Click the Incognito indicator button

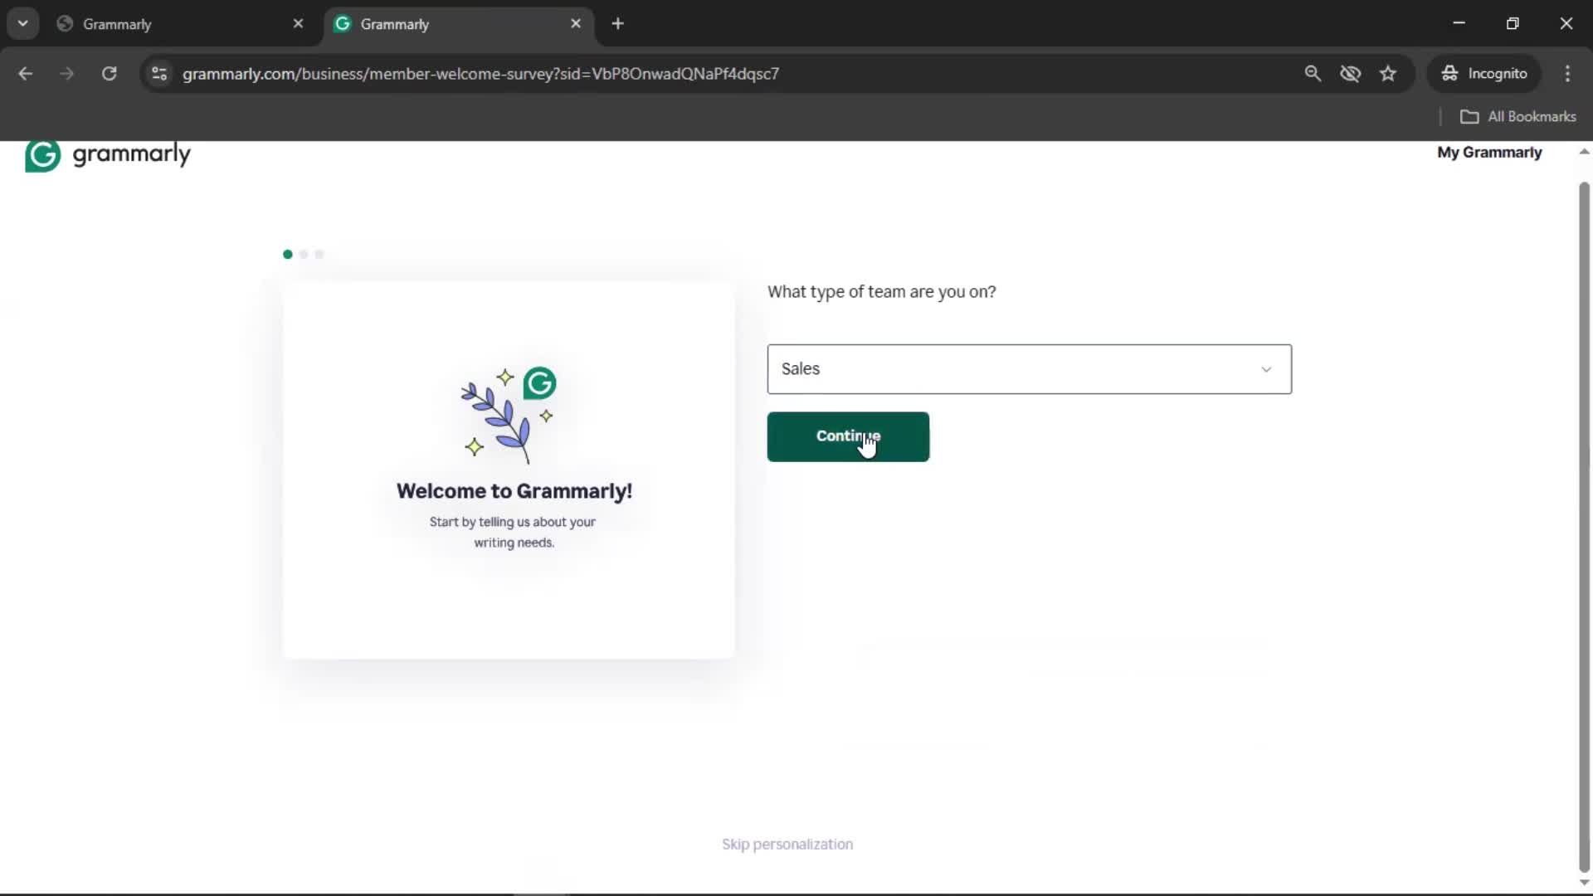(x=1484, y=74)
